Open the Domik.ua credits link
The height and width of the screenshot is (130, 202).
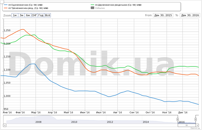(x=195, y=128)
